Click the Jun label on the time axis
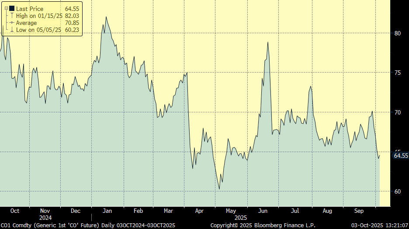Screen dimensions: 409x229 click(263, 211)
